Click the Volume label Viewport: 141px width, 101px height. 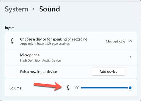coord(15,88)
